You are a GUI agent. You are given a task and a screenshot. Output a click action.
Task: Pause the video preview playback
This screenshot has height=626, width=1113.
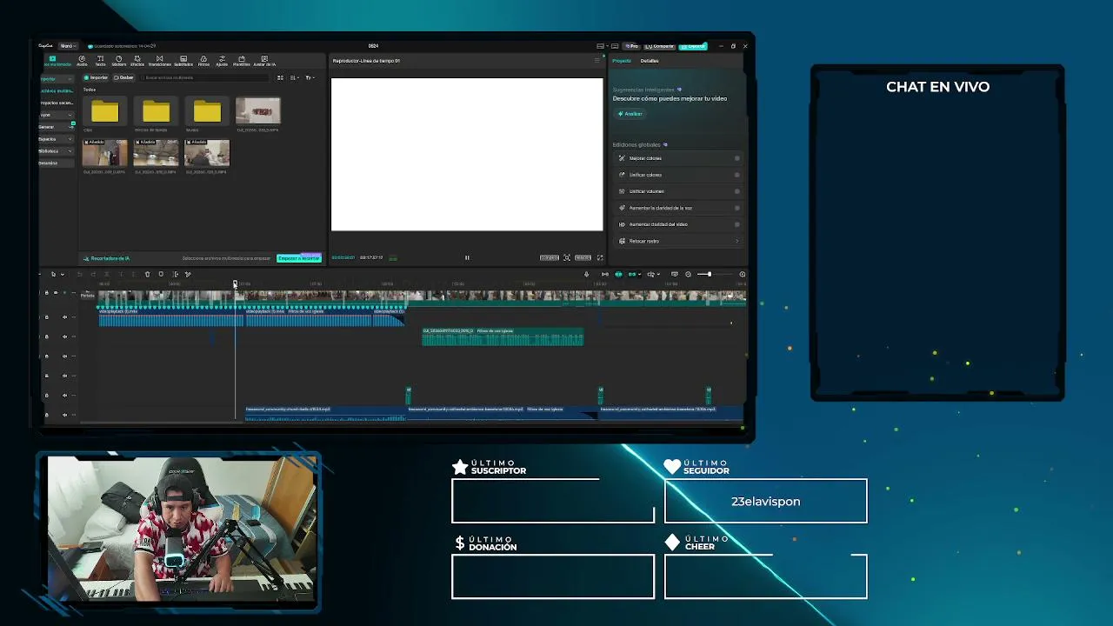tap(467, 257)
